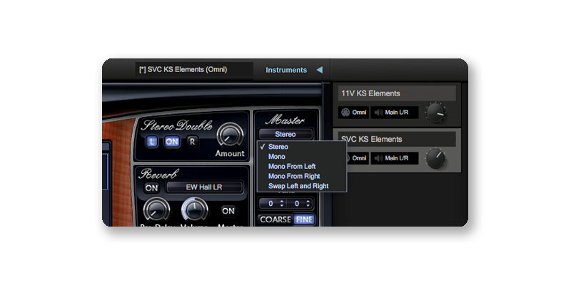Click the 11V KS Elements volume knob
Screen dimensions: 571x285
[x=435, y=113]
